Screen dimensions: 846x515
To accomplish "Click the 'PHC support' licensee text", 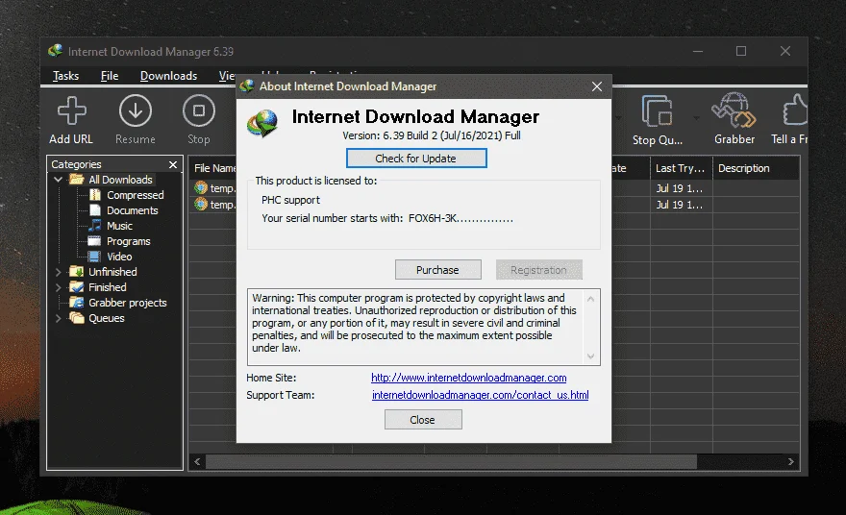I will tap(290, 200).
